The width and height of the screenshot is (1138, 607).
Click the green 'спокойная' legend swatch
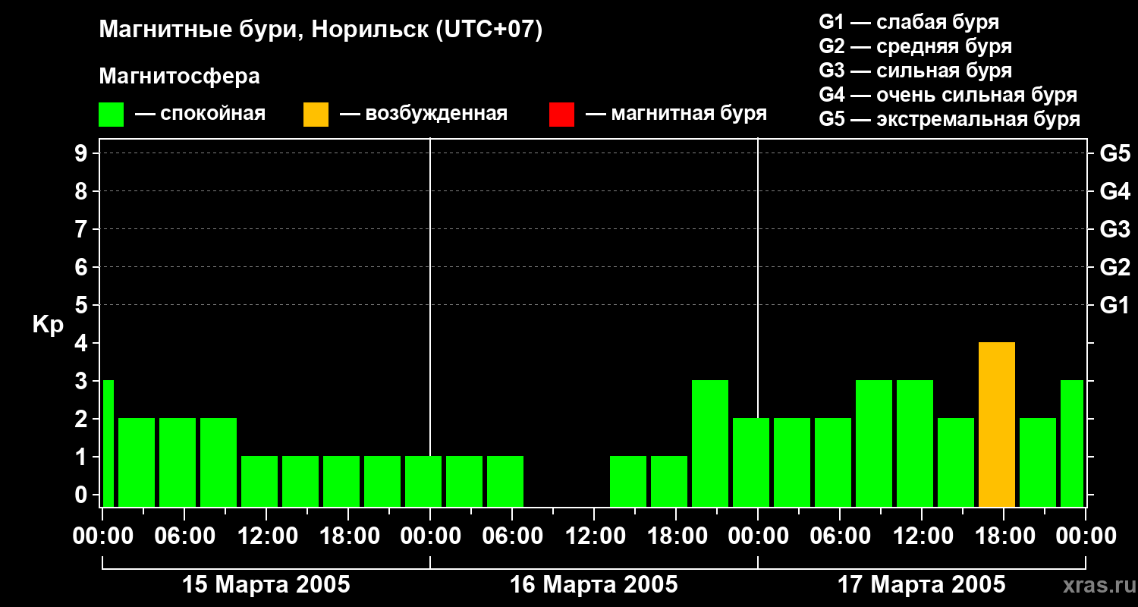(x=112, y=115)
